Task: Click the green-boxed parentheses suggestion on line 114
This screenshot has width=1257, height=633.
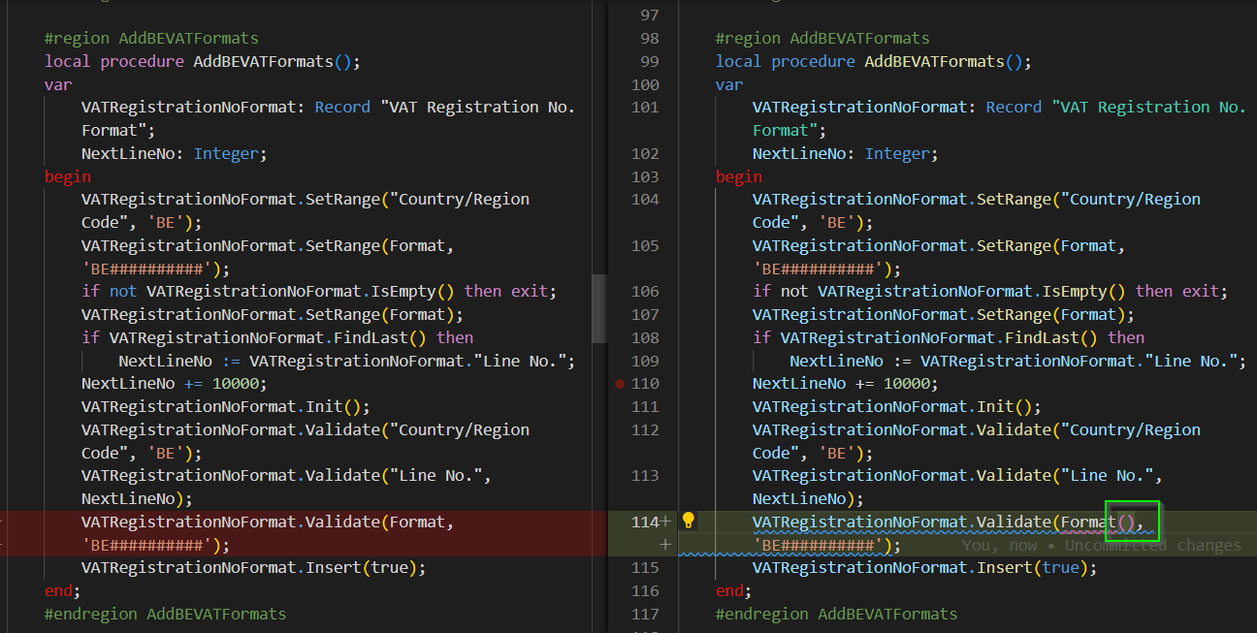Action: click(1133, 521)
